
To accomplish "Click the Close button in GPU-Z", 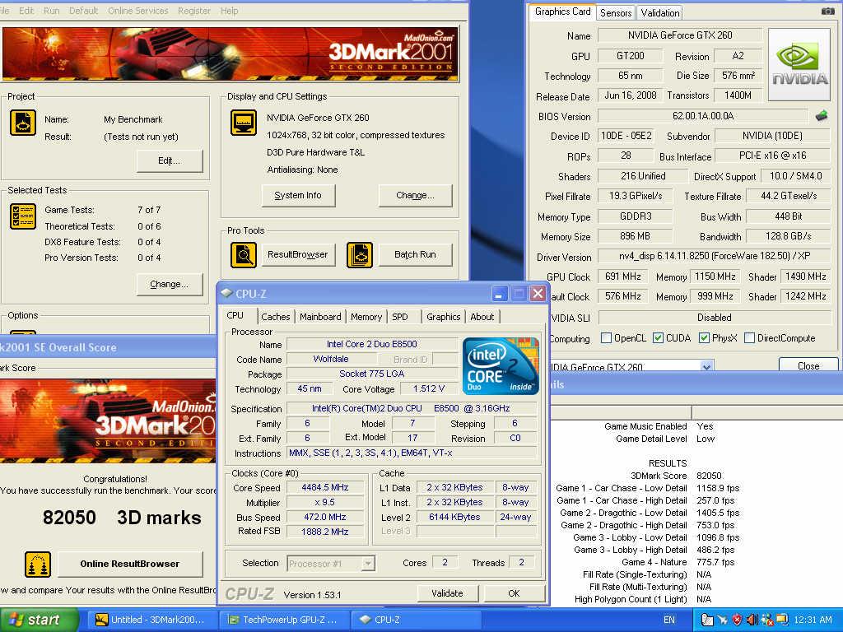I will point(808,365).
